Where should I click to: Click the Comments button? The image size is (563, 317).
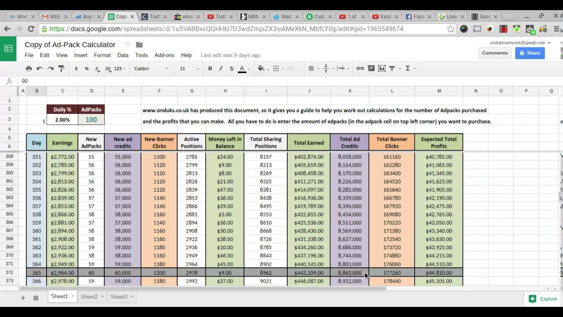(x=495, y=53)
